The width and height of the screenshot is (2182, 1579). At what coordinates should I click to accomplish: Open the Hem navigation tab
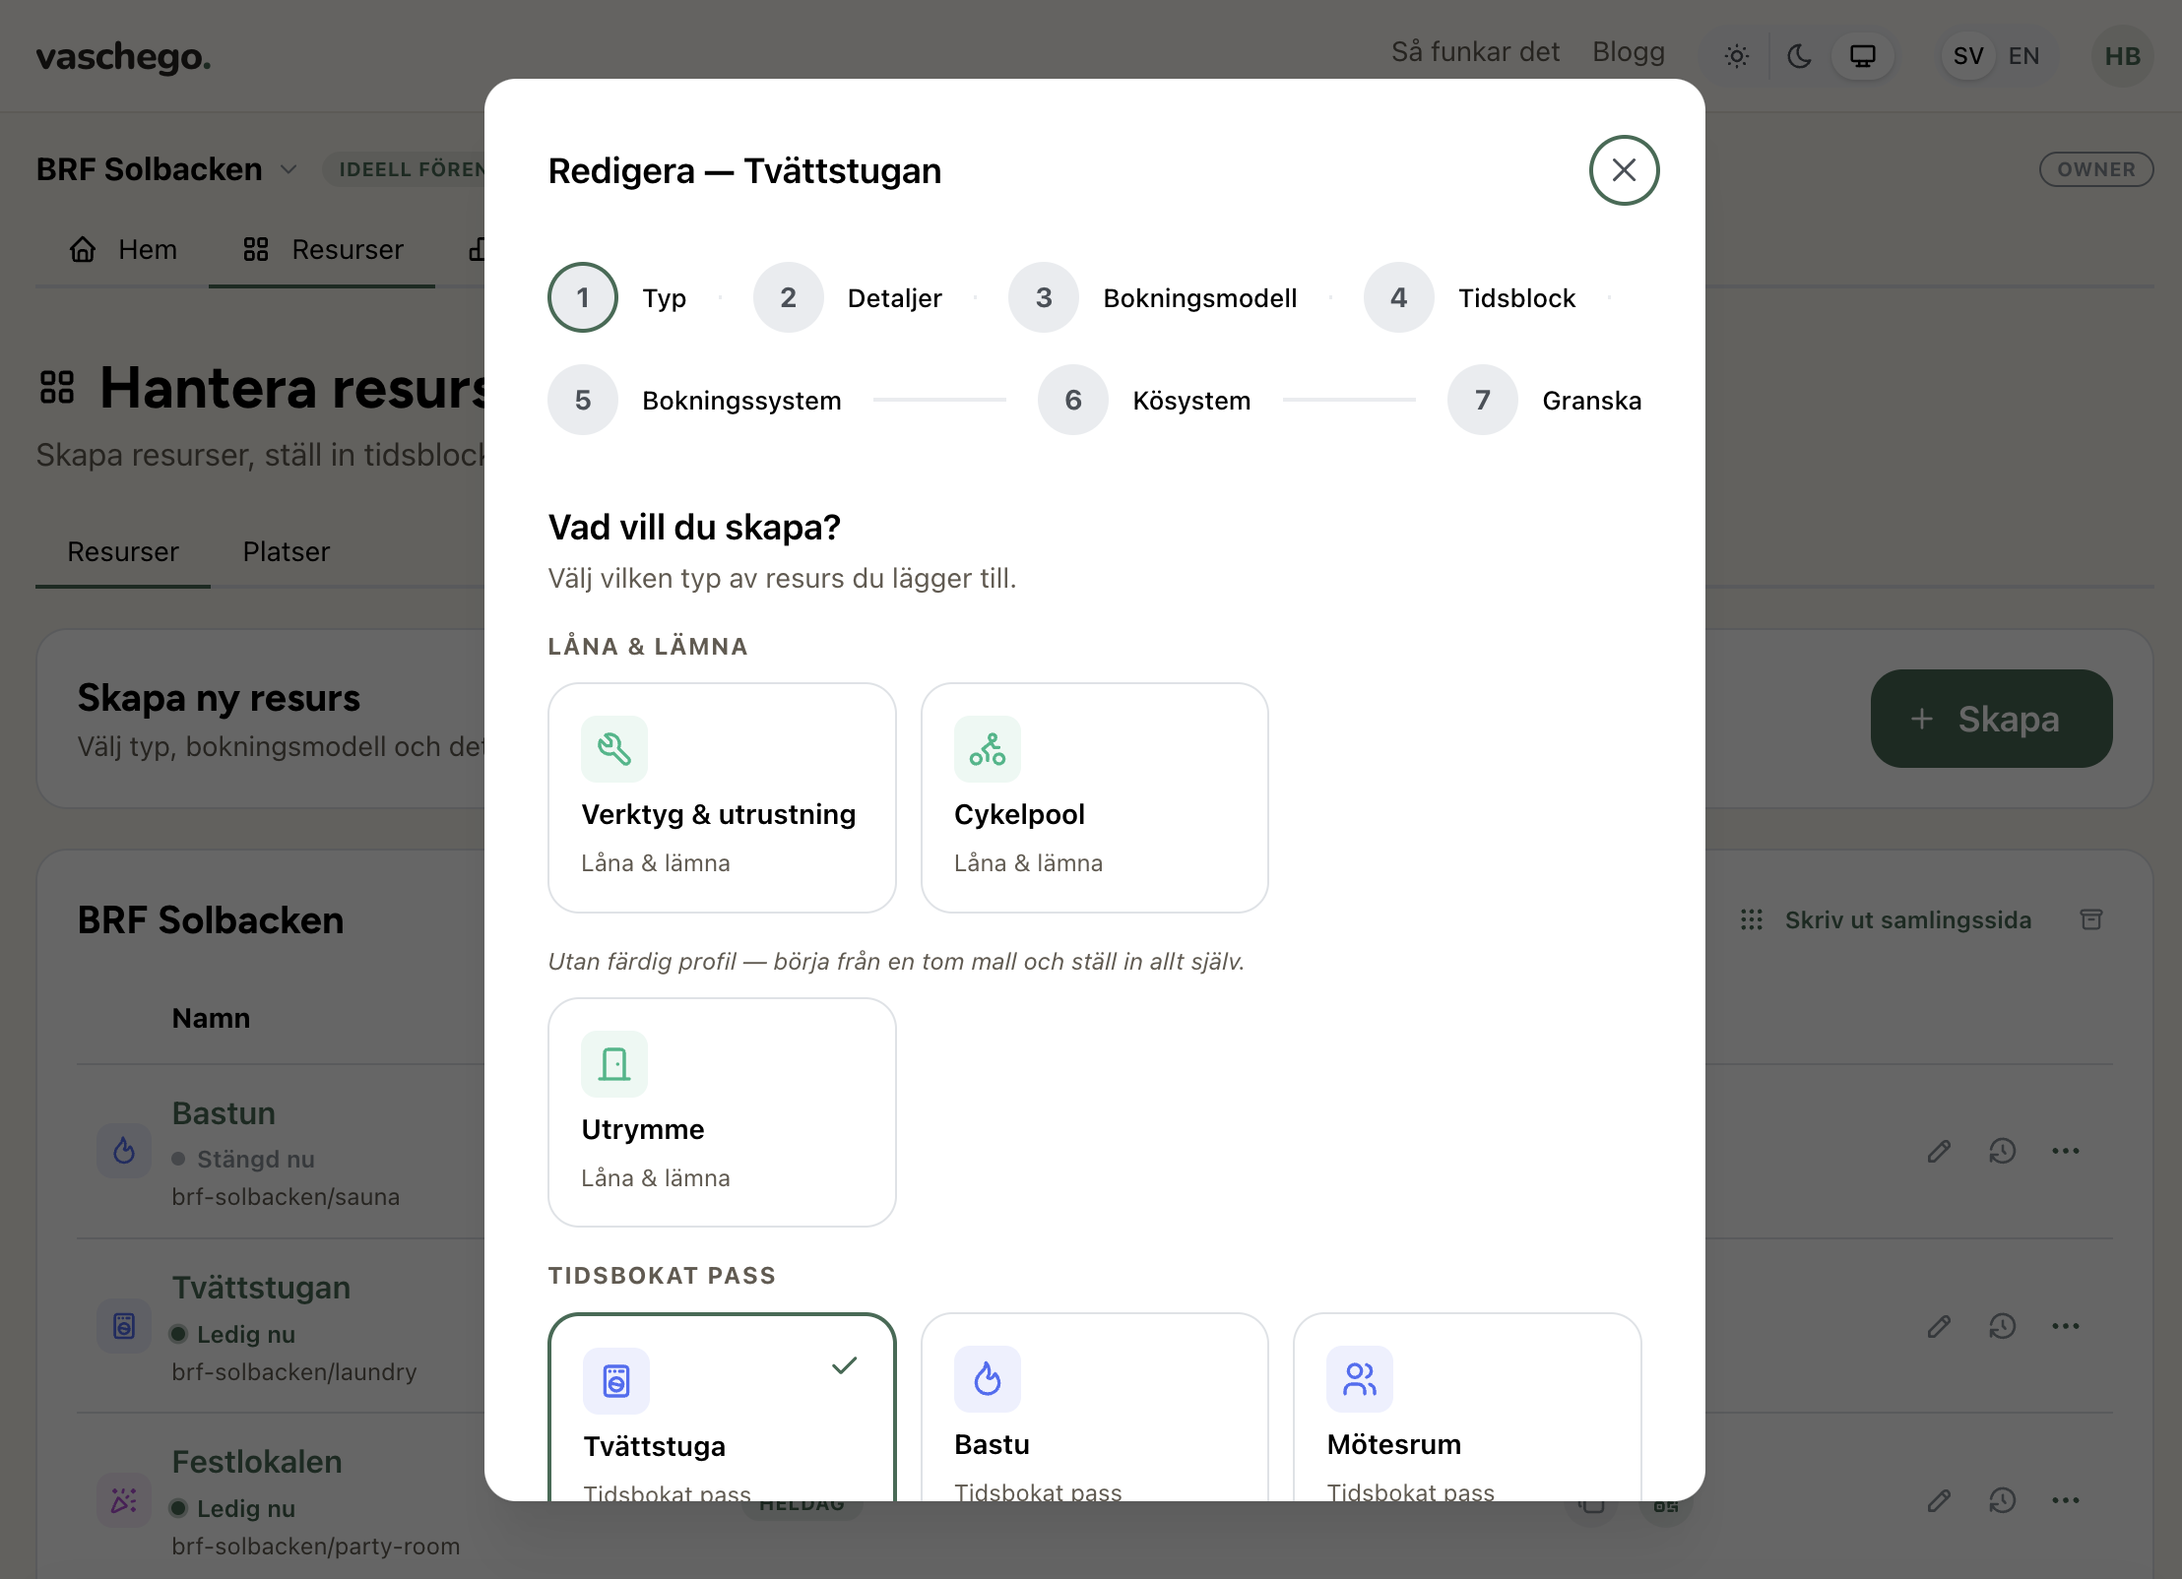[123, 250]
